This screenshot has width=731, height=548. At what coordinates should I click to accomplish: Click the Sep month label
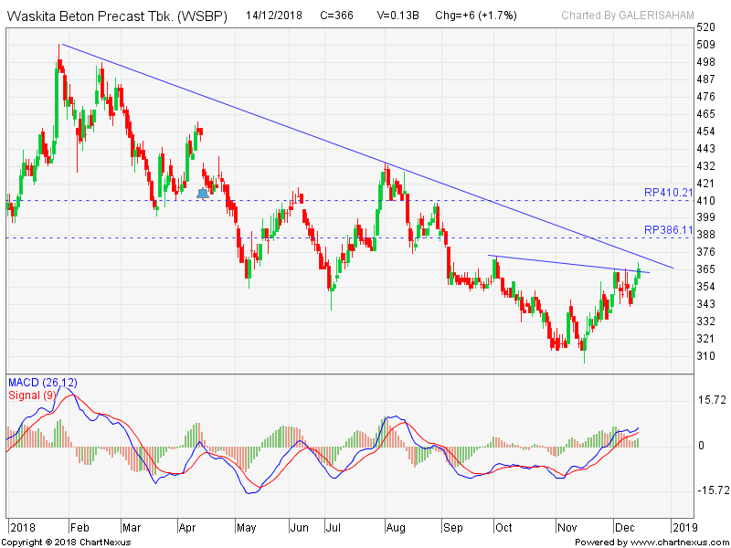(453, 528)
